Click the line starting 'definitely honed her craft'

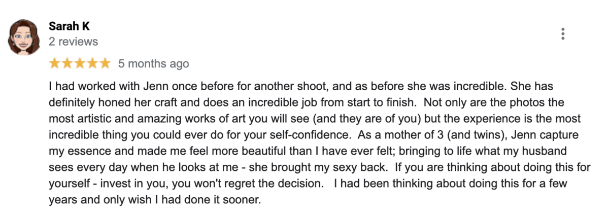[307, 102]
